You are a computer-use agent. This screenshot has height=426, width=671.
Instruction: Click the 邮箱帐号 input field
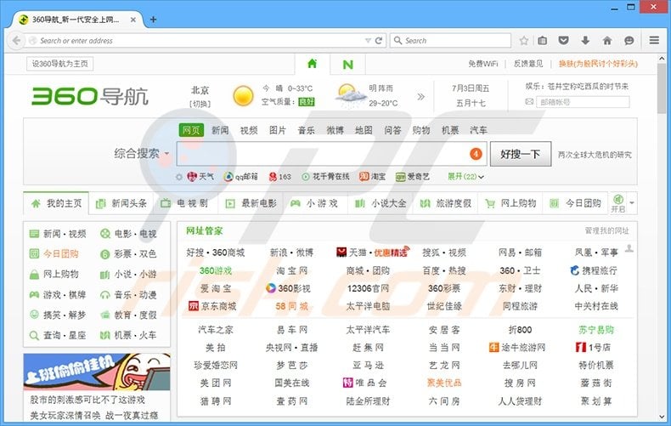coord(583,102)
